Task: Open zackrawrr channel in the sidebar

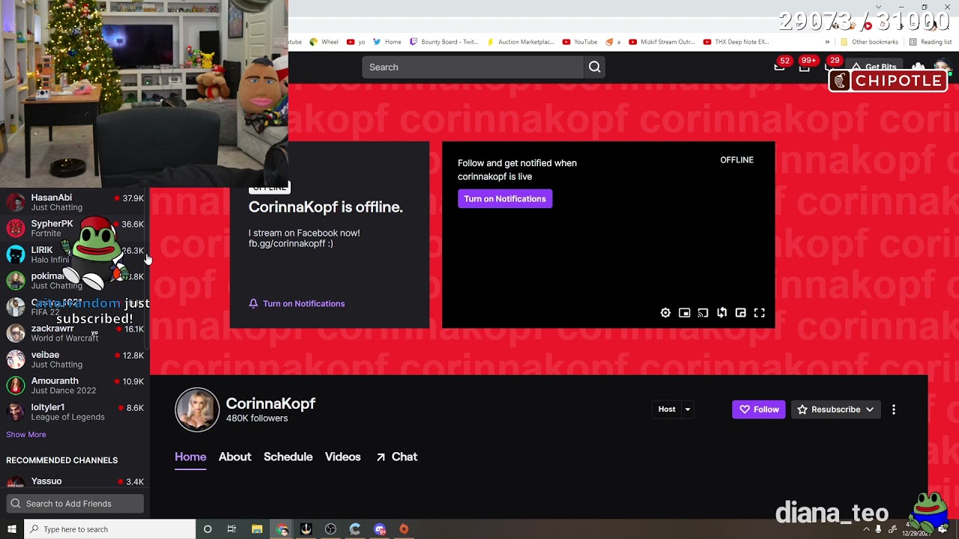Action: (75, 333)
